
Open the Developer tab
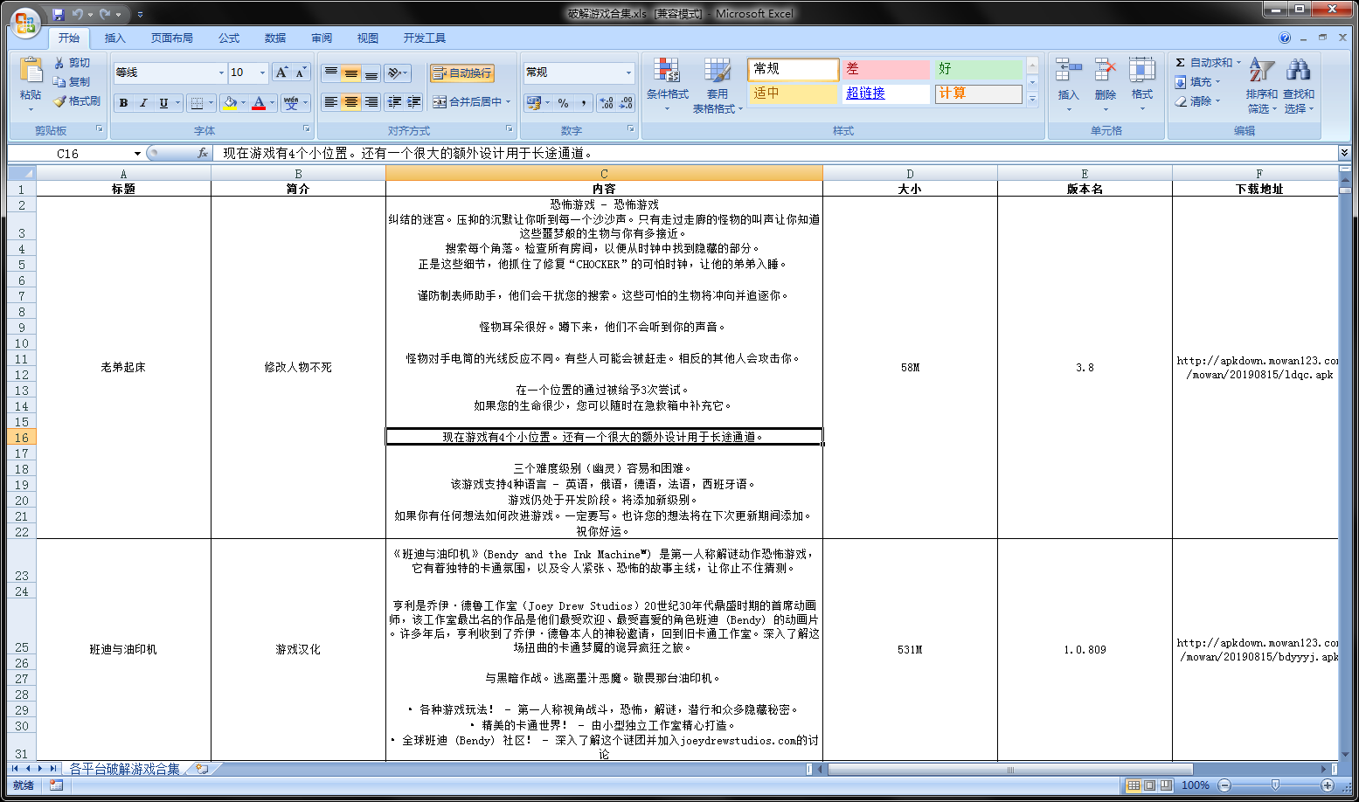(x=425, y=38)
